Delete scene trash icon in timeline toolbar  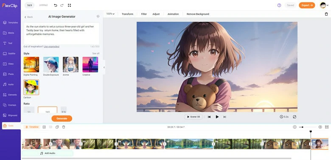tap(64, 127)
